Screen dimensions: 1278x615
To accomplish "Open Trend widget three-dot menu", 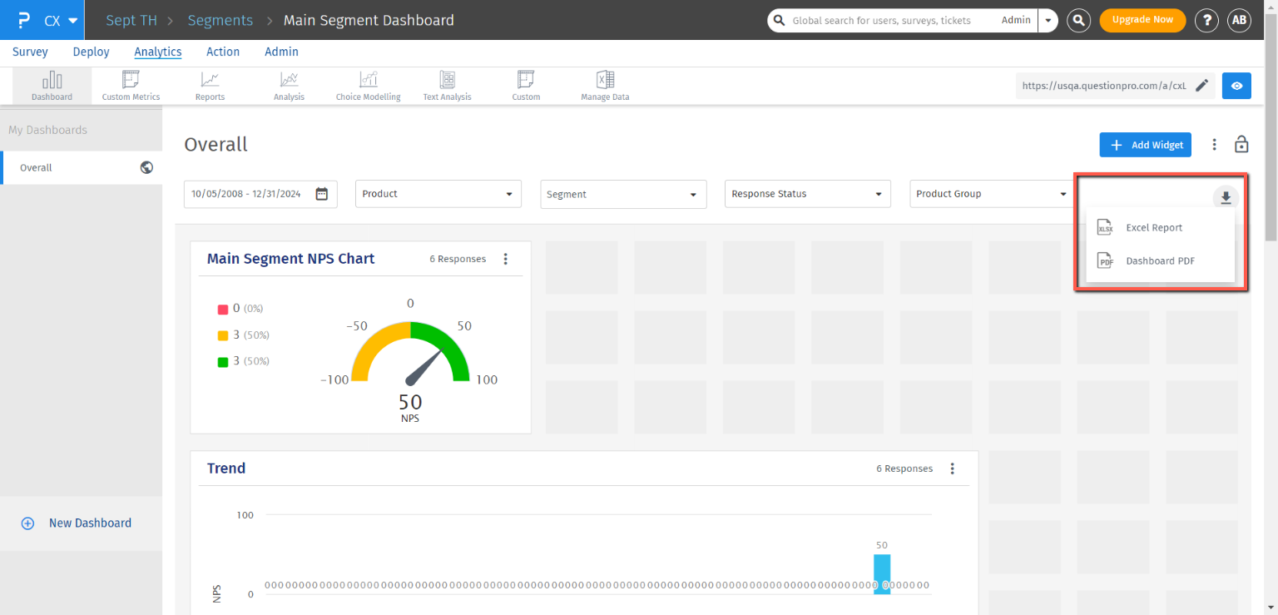I will [953, 469].
